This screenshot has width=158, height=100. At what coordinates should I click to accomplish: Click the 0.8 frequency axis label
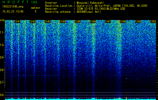(2, 70)
